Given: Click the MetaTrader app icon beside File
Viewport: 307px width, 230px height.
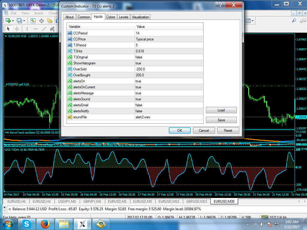Looking at the screenshot, I should (6, 13).
